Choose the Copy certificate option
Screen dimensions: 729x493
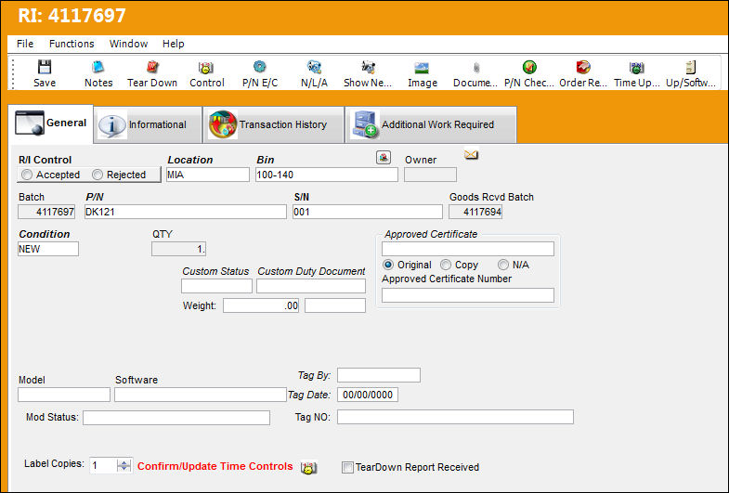446,265
